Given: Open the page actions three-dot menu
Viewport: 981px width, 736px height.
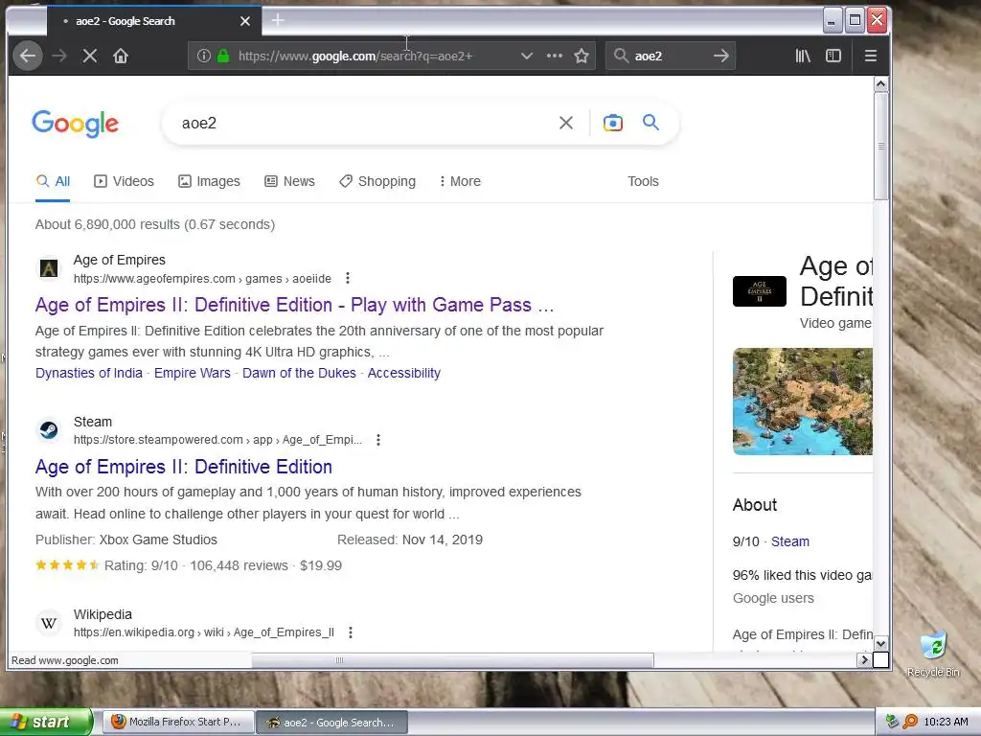Looking at the screenshot, I should (x=555, y=56).
